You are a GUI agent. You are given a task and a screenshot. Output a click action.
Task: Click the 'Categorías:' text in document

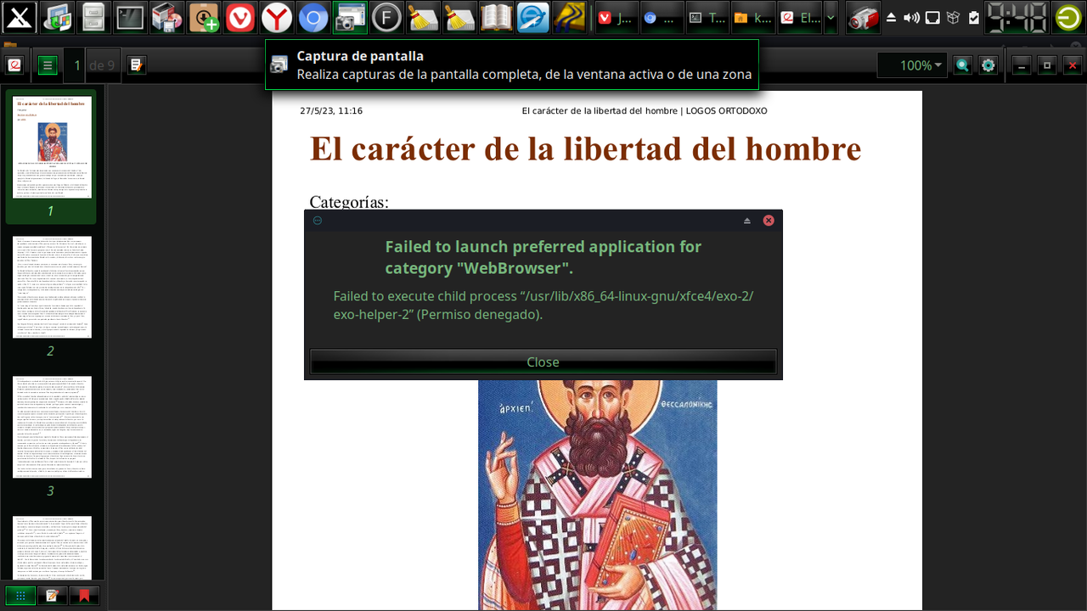click(x=349, y=202)
